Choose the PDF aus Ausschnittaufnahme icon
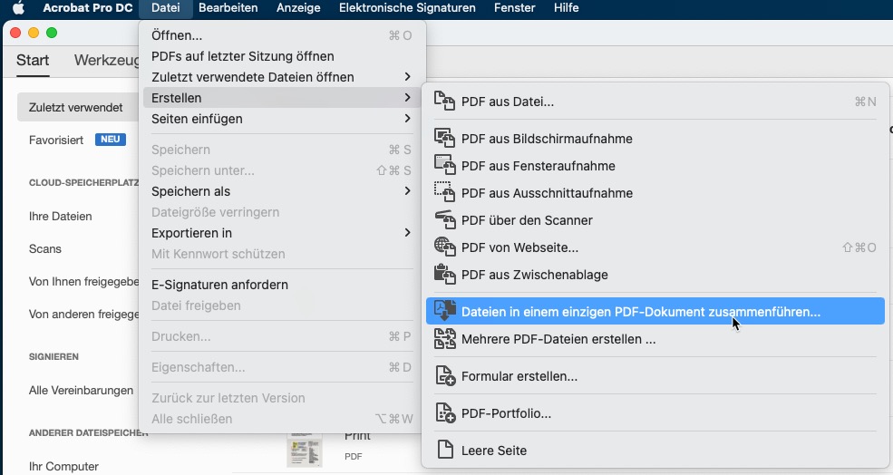Screen dimensions: 893x475 pyautogui.click(x=444, y=193)
